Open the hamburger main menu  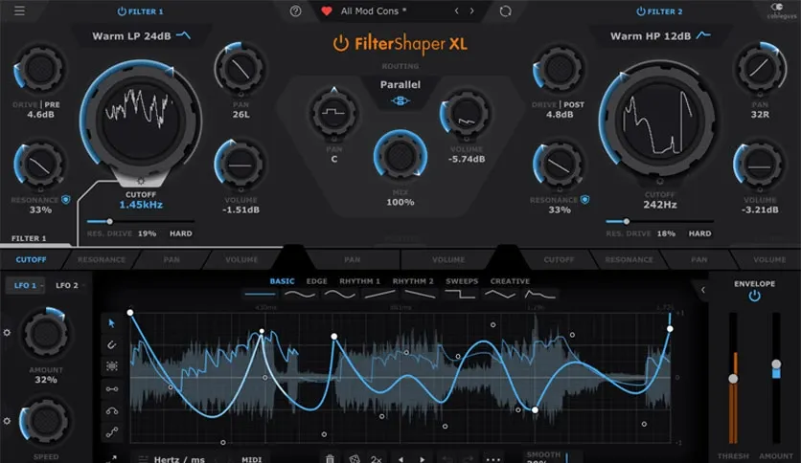(19, 11)
